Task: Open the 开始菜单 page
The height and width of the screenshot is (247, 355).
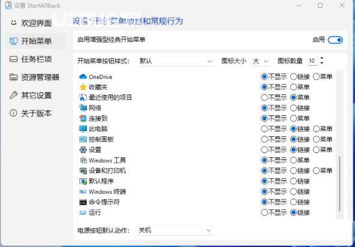Action: pos(35,41)
